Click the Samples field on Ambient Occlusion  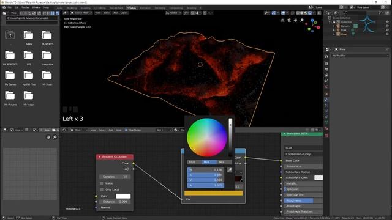coord(115,177)
